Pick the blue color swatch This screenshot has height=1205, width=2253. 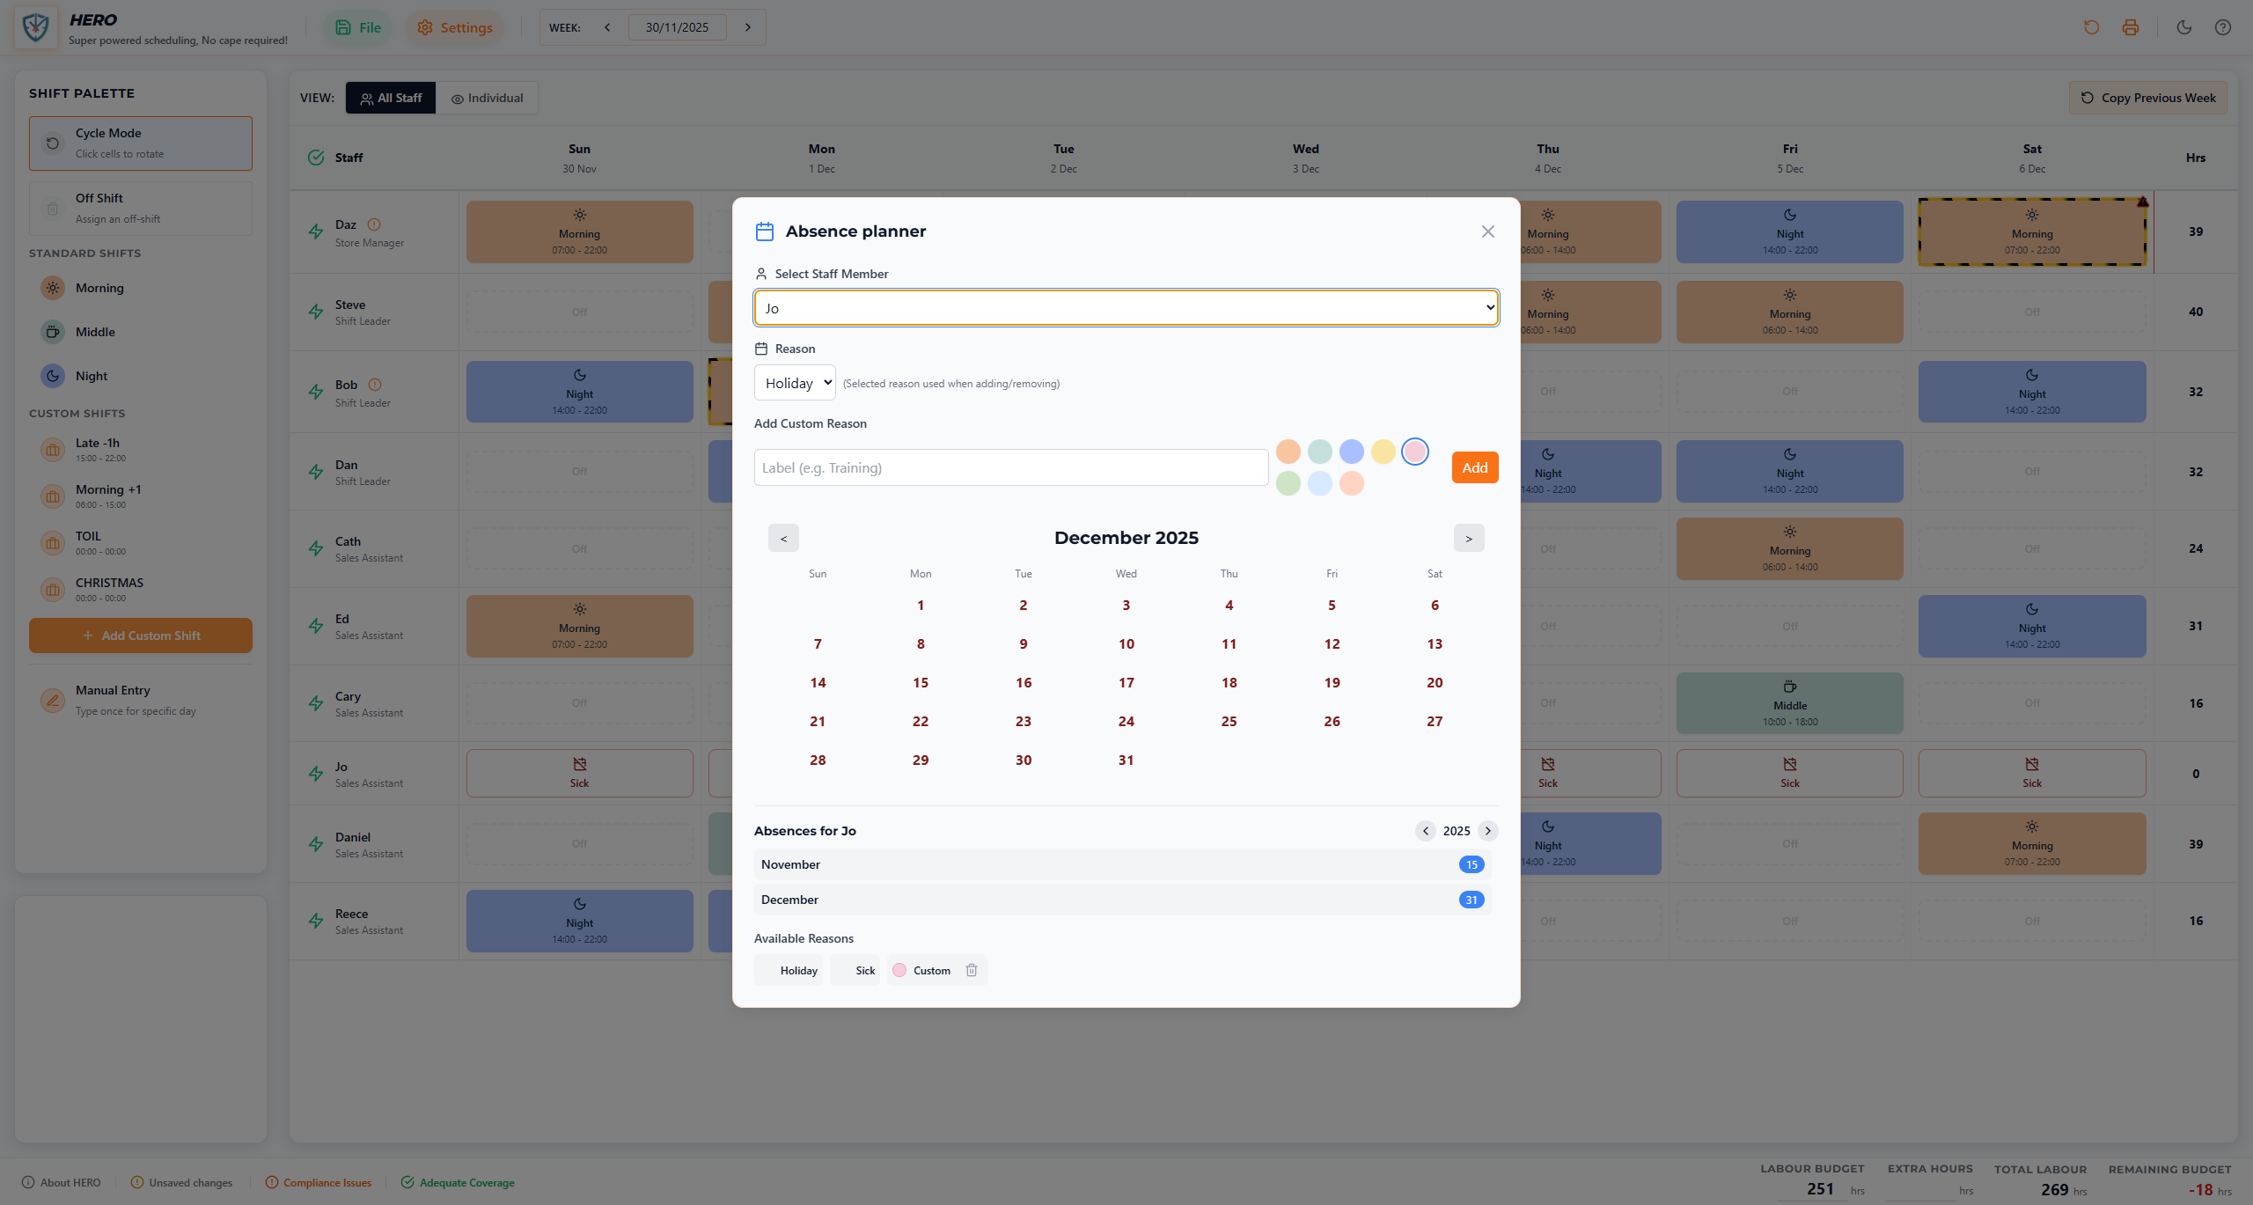click(1351, 452)
